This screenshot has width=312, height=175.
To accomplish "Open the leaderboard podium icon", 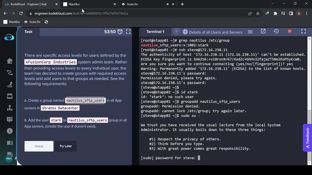I will point(10,108).
